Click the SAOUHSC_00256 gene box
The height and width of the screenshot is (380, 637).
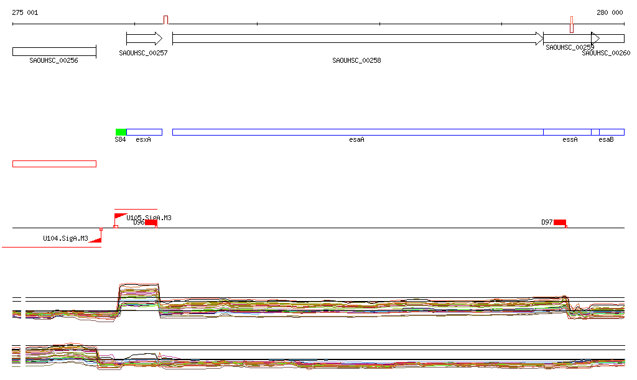click(x=54, y=51)
